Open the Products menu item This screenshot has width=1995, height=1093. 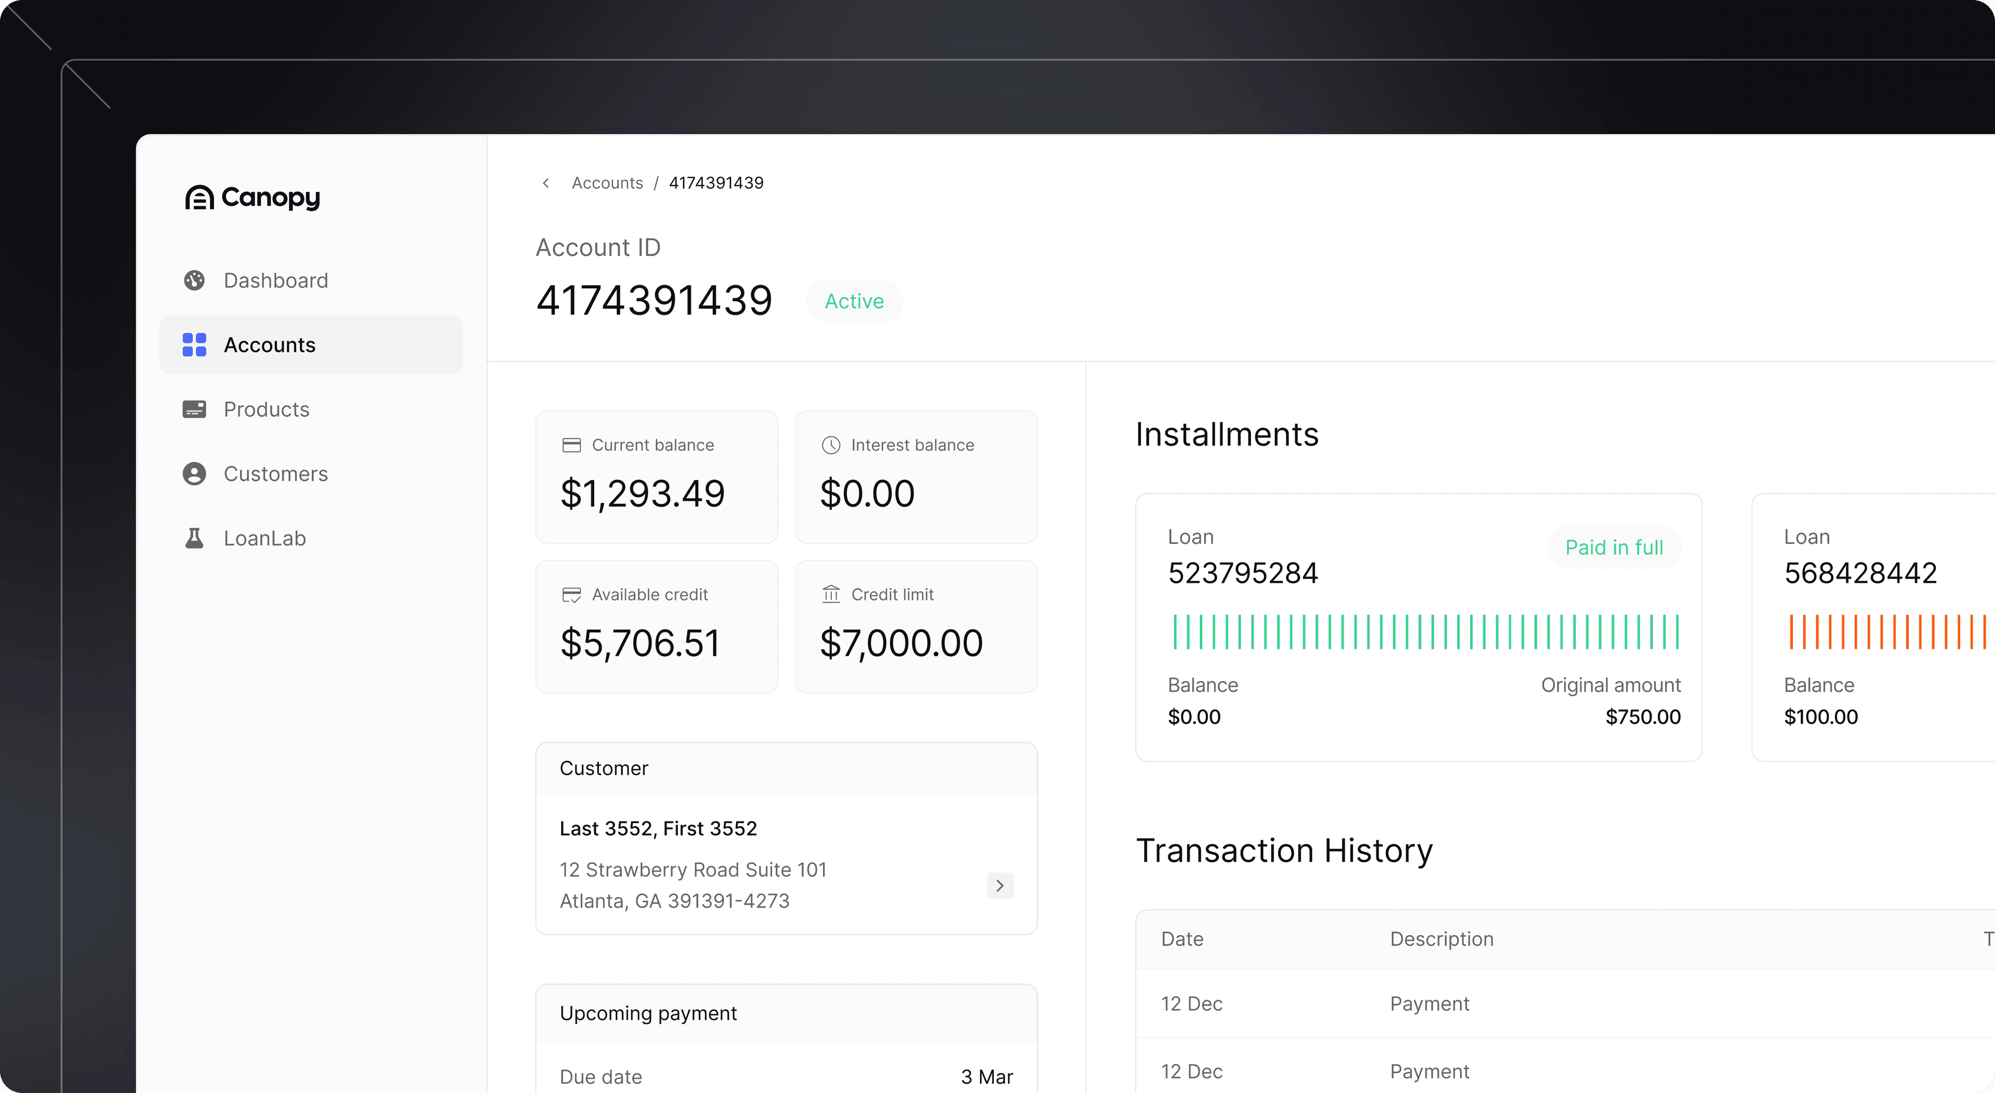tap(267, 409)
